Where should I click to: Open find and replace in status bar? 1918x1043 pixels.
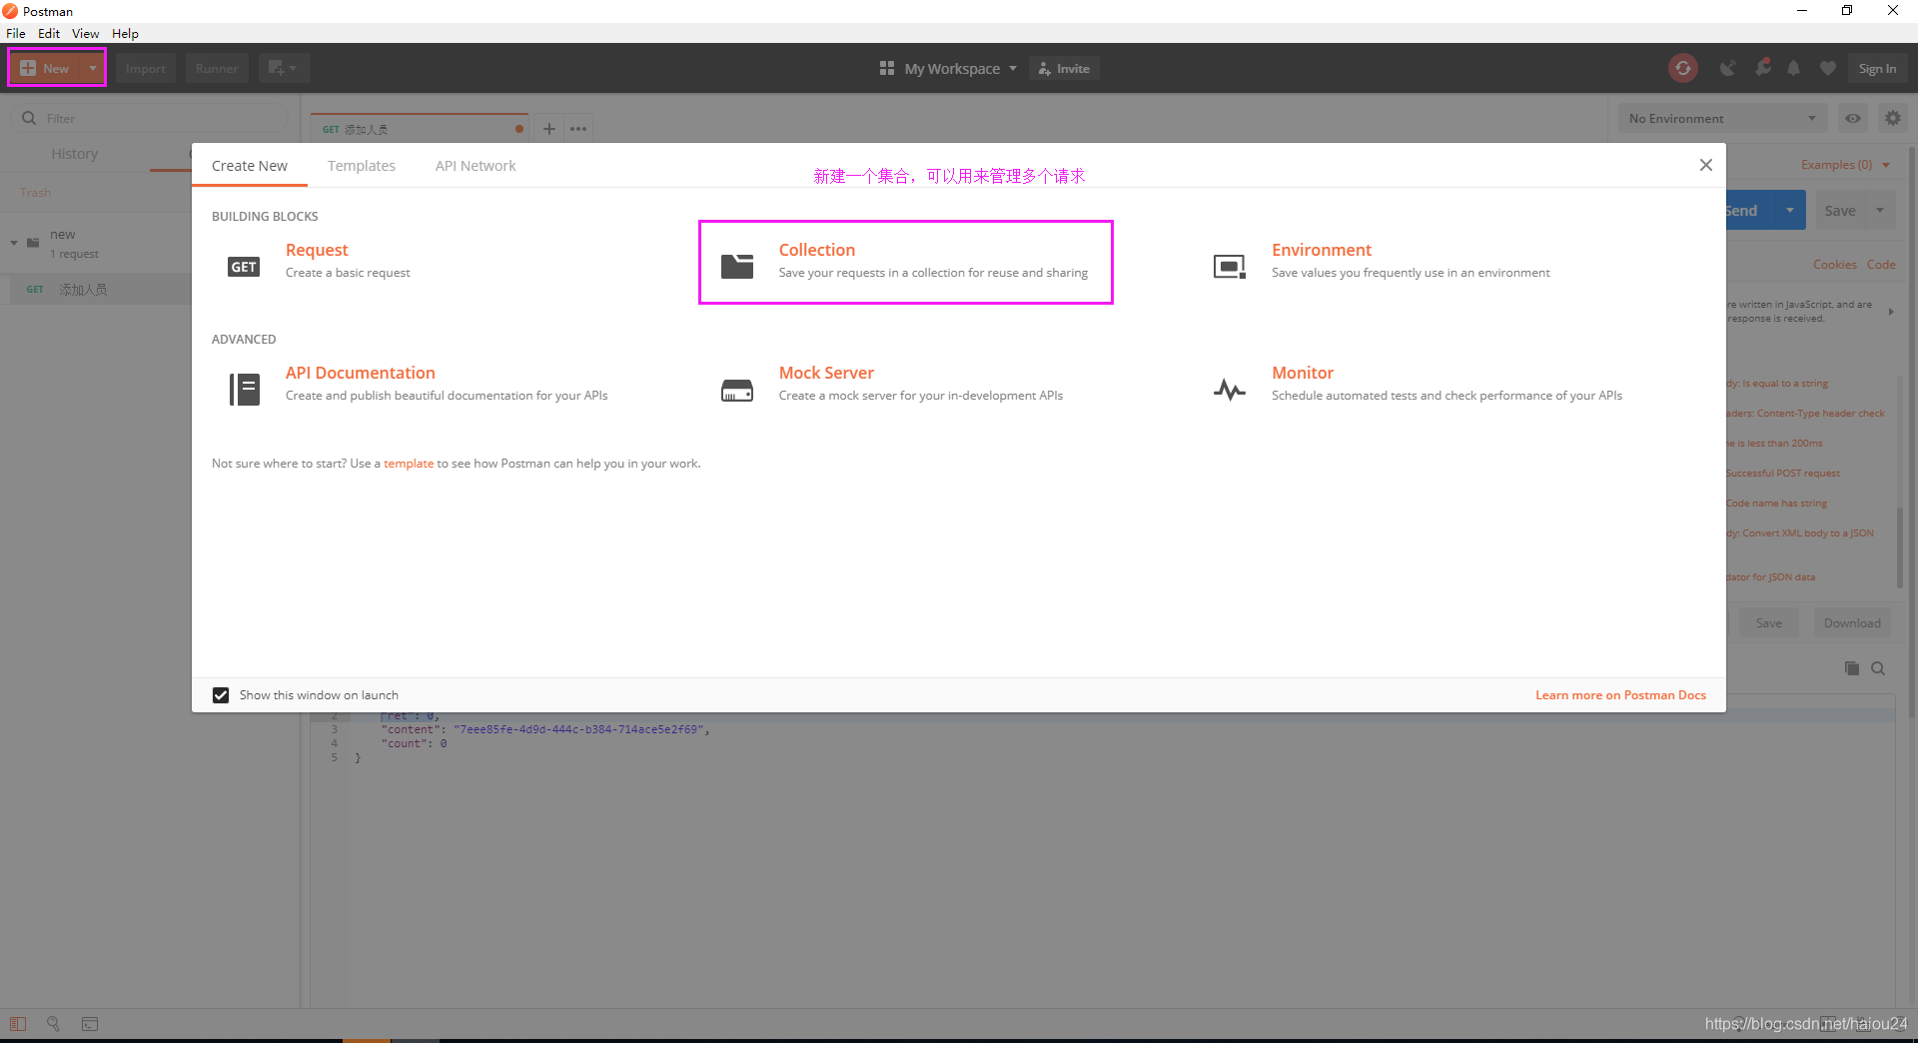point(54,1024)
